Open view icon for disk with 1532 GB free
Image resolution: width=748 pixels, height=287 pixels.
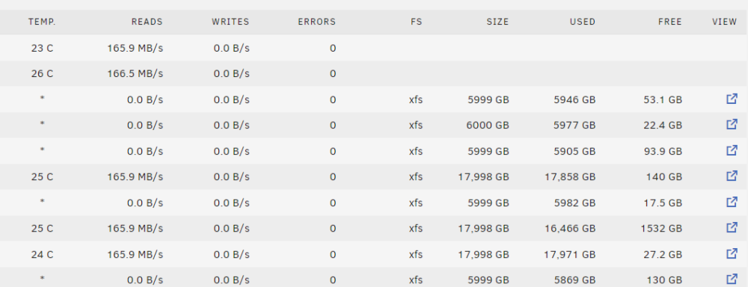click(732, 228)
